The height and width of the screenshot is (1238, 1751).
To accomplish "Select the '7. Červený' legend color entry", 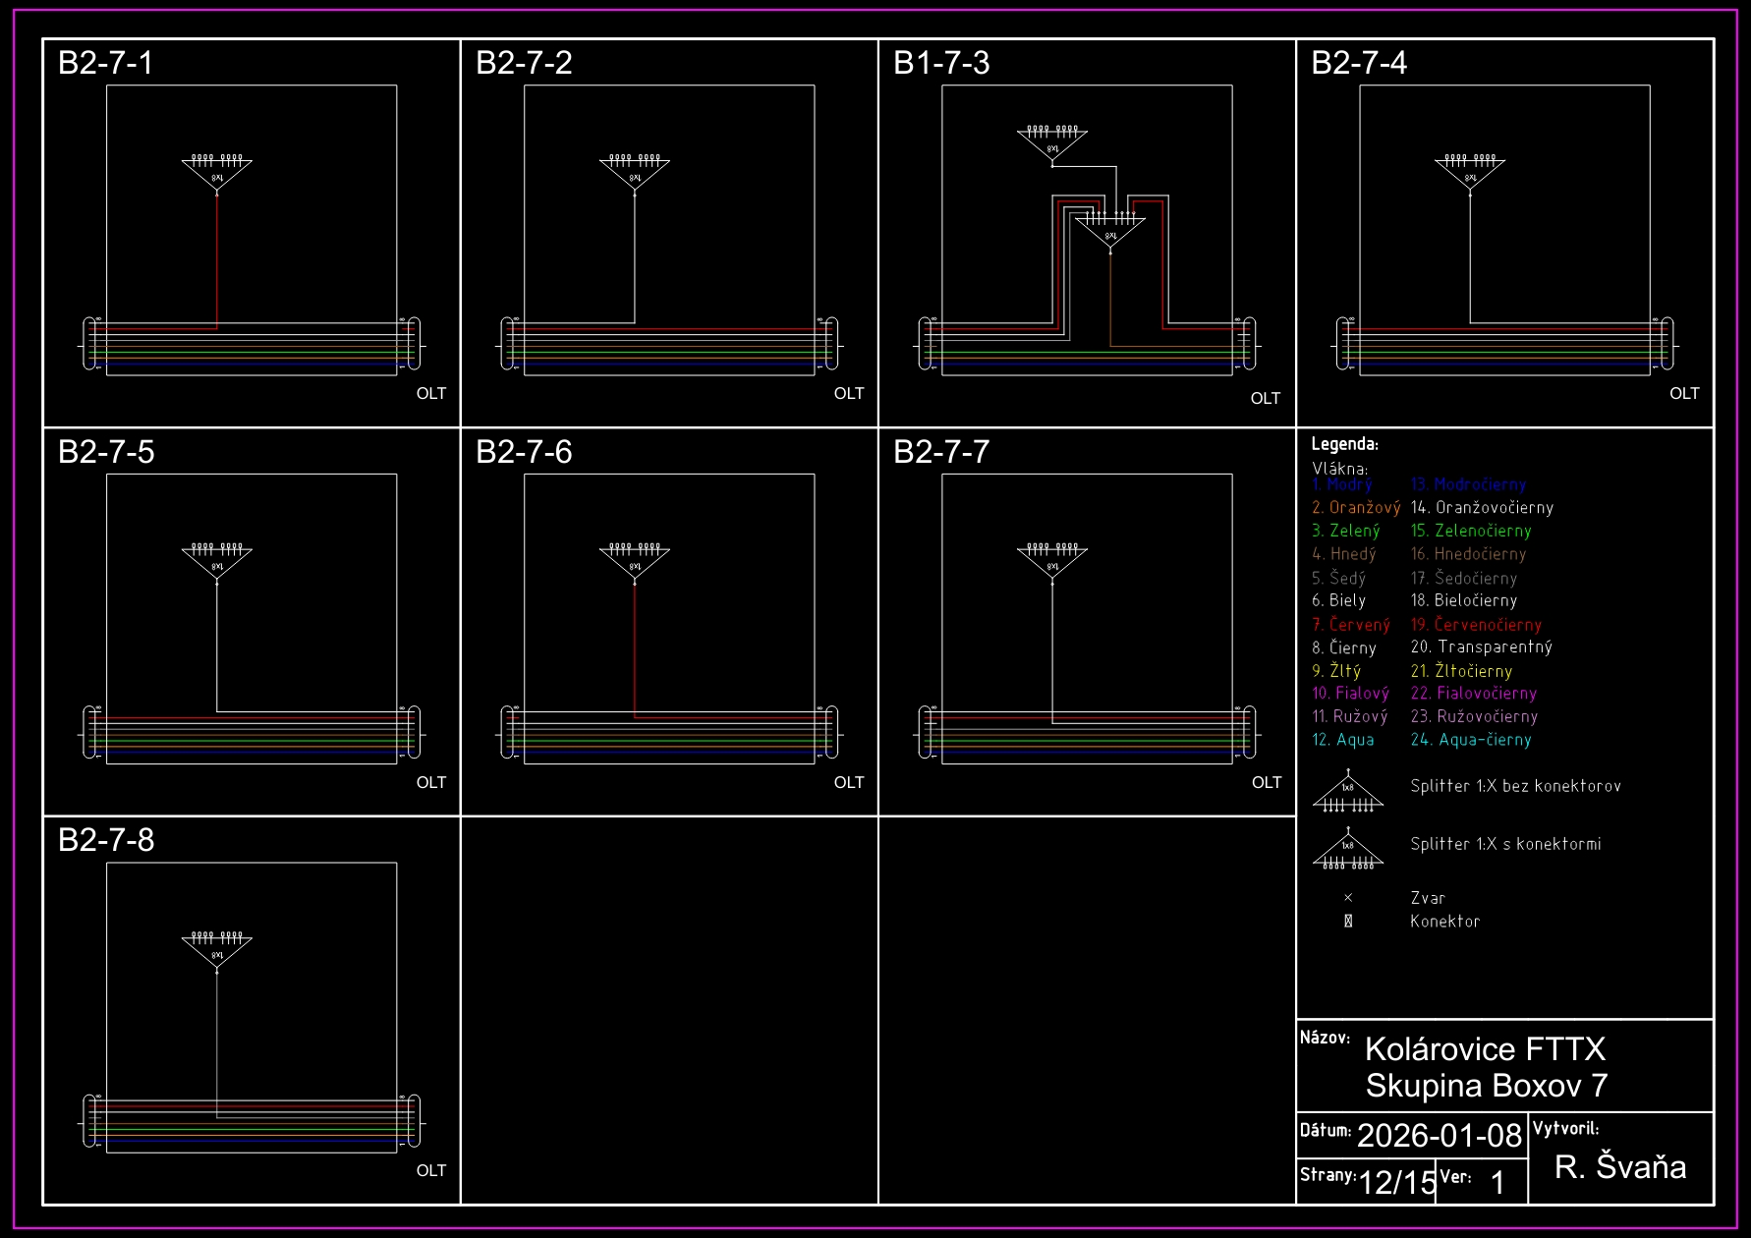I will 1351,625.
